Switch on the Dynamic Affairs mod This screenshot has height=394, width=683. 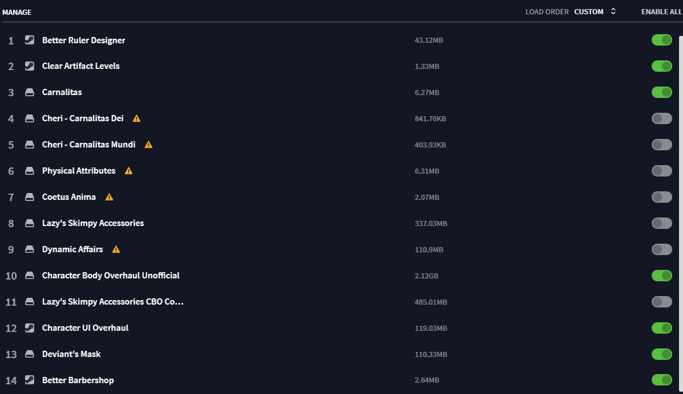[662, 249]
